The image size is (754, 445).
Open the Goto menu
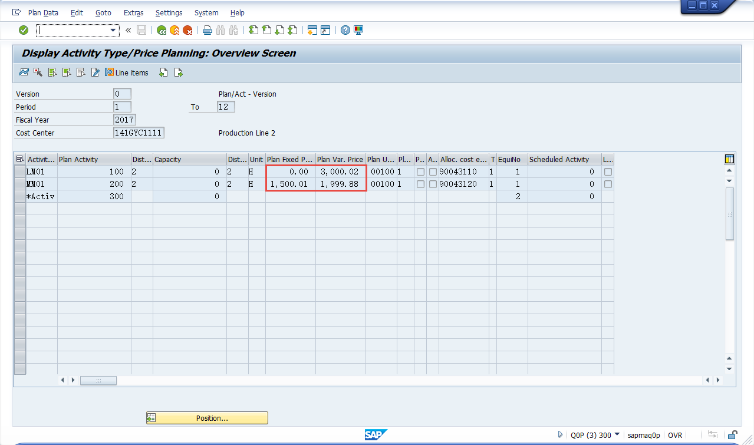click(103, 12)
